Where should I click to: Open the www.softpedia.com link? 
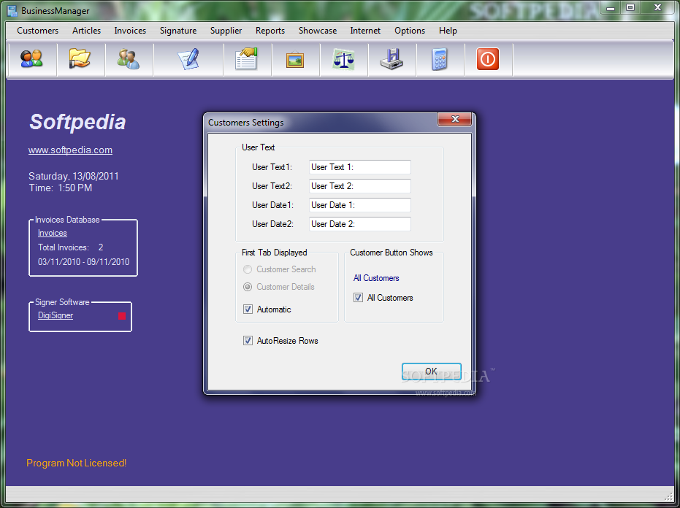tap(70, 150)
